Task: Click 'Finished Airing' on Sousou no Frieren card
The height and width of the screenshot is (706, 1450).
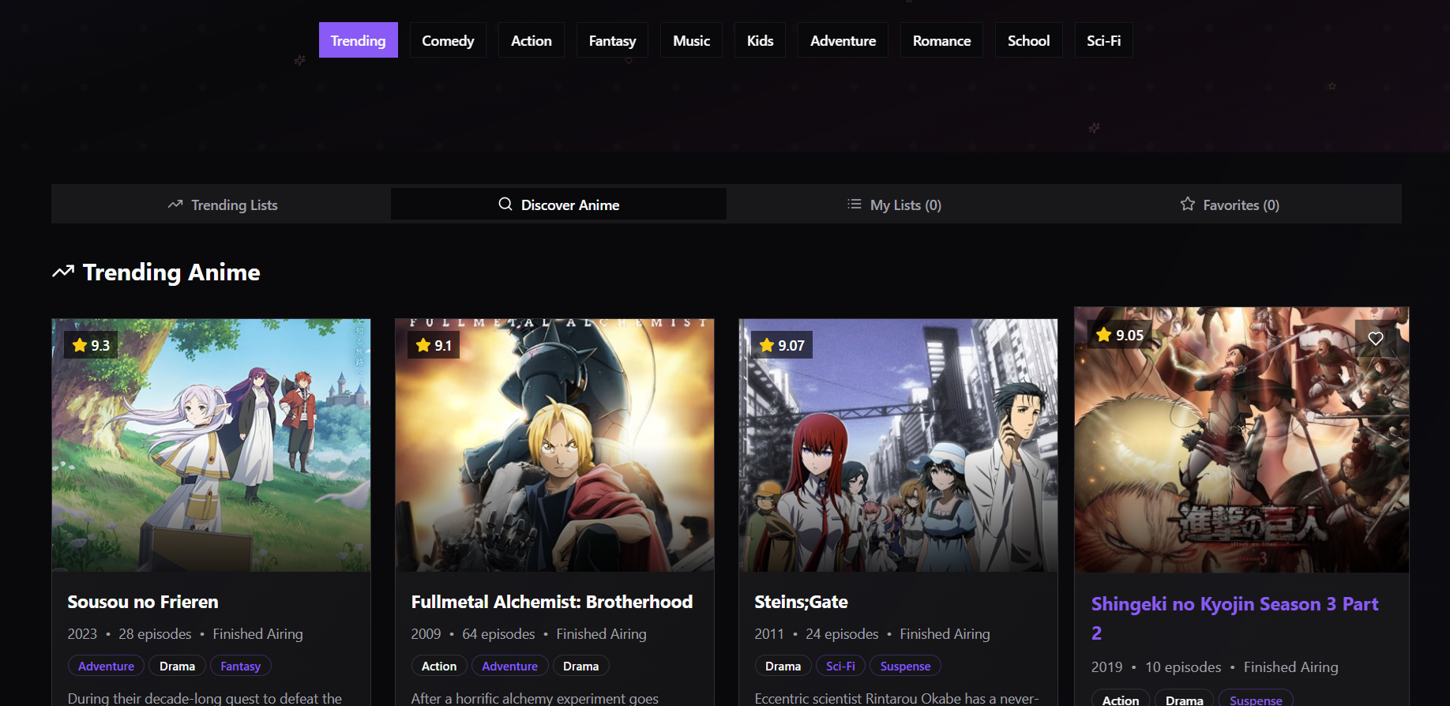Action: point(257,634)
